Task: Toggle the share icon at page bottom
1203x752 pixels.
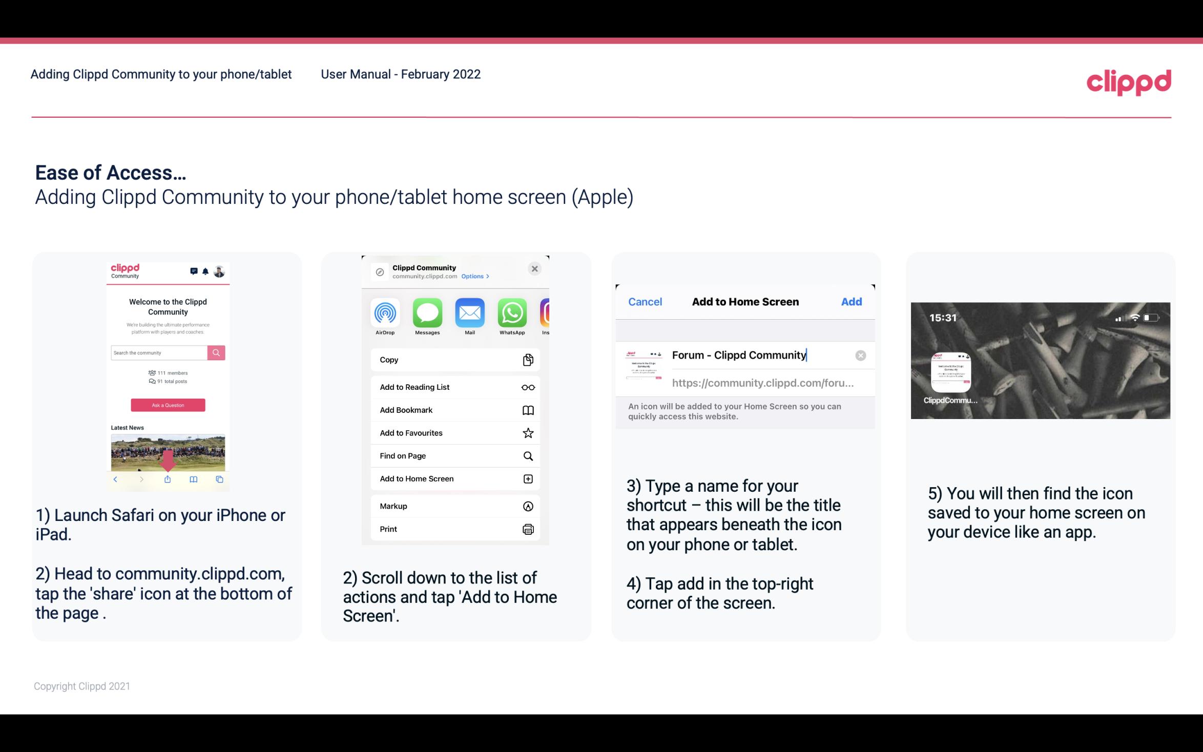Action: coord(168,479)
